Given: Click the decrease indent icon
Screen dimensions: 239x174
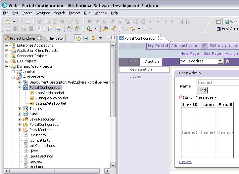Looking at the screenshot, I should point(143,22).
